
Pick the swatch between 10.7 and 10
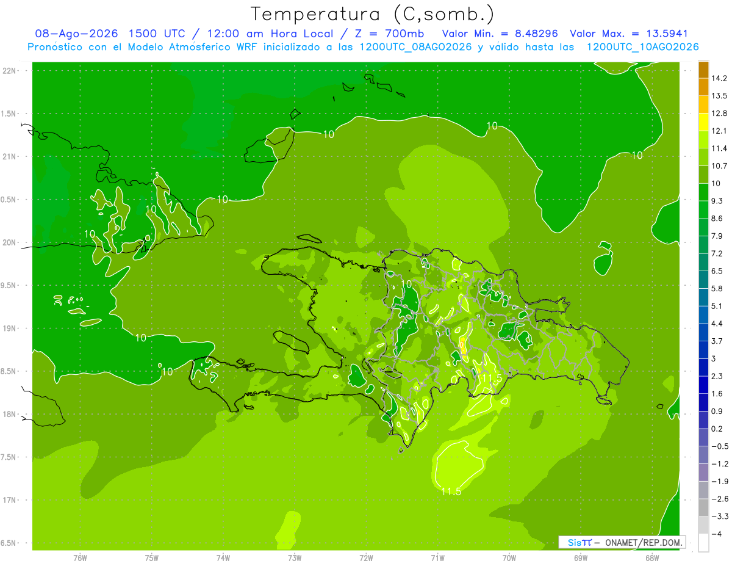(703, 174)
